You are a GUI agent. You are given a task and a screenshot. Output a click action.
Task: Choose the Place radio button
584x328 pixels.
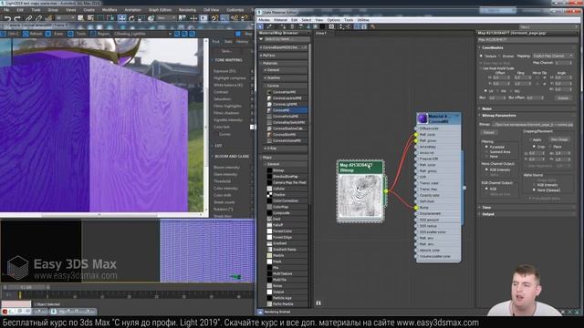[x=549, y=147]
